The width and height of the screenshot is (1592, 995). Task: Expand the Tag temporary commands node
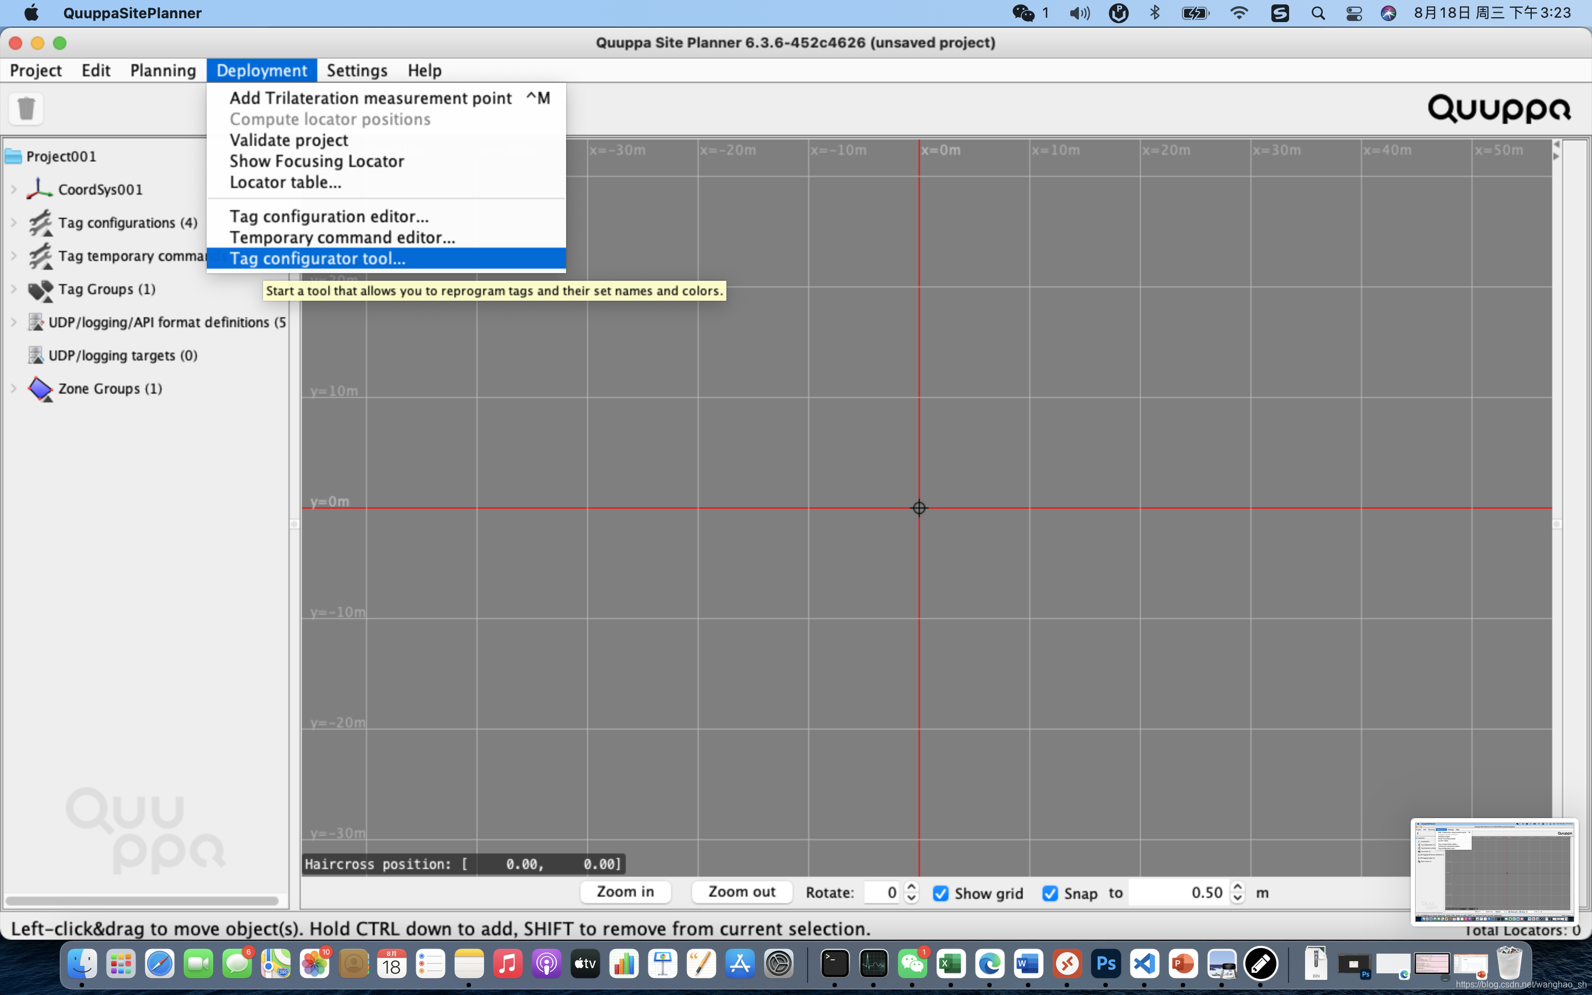14,256
